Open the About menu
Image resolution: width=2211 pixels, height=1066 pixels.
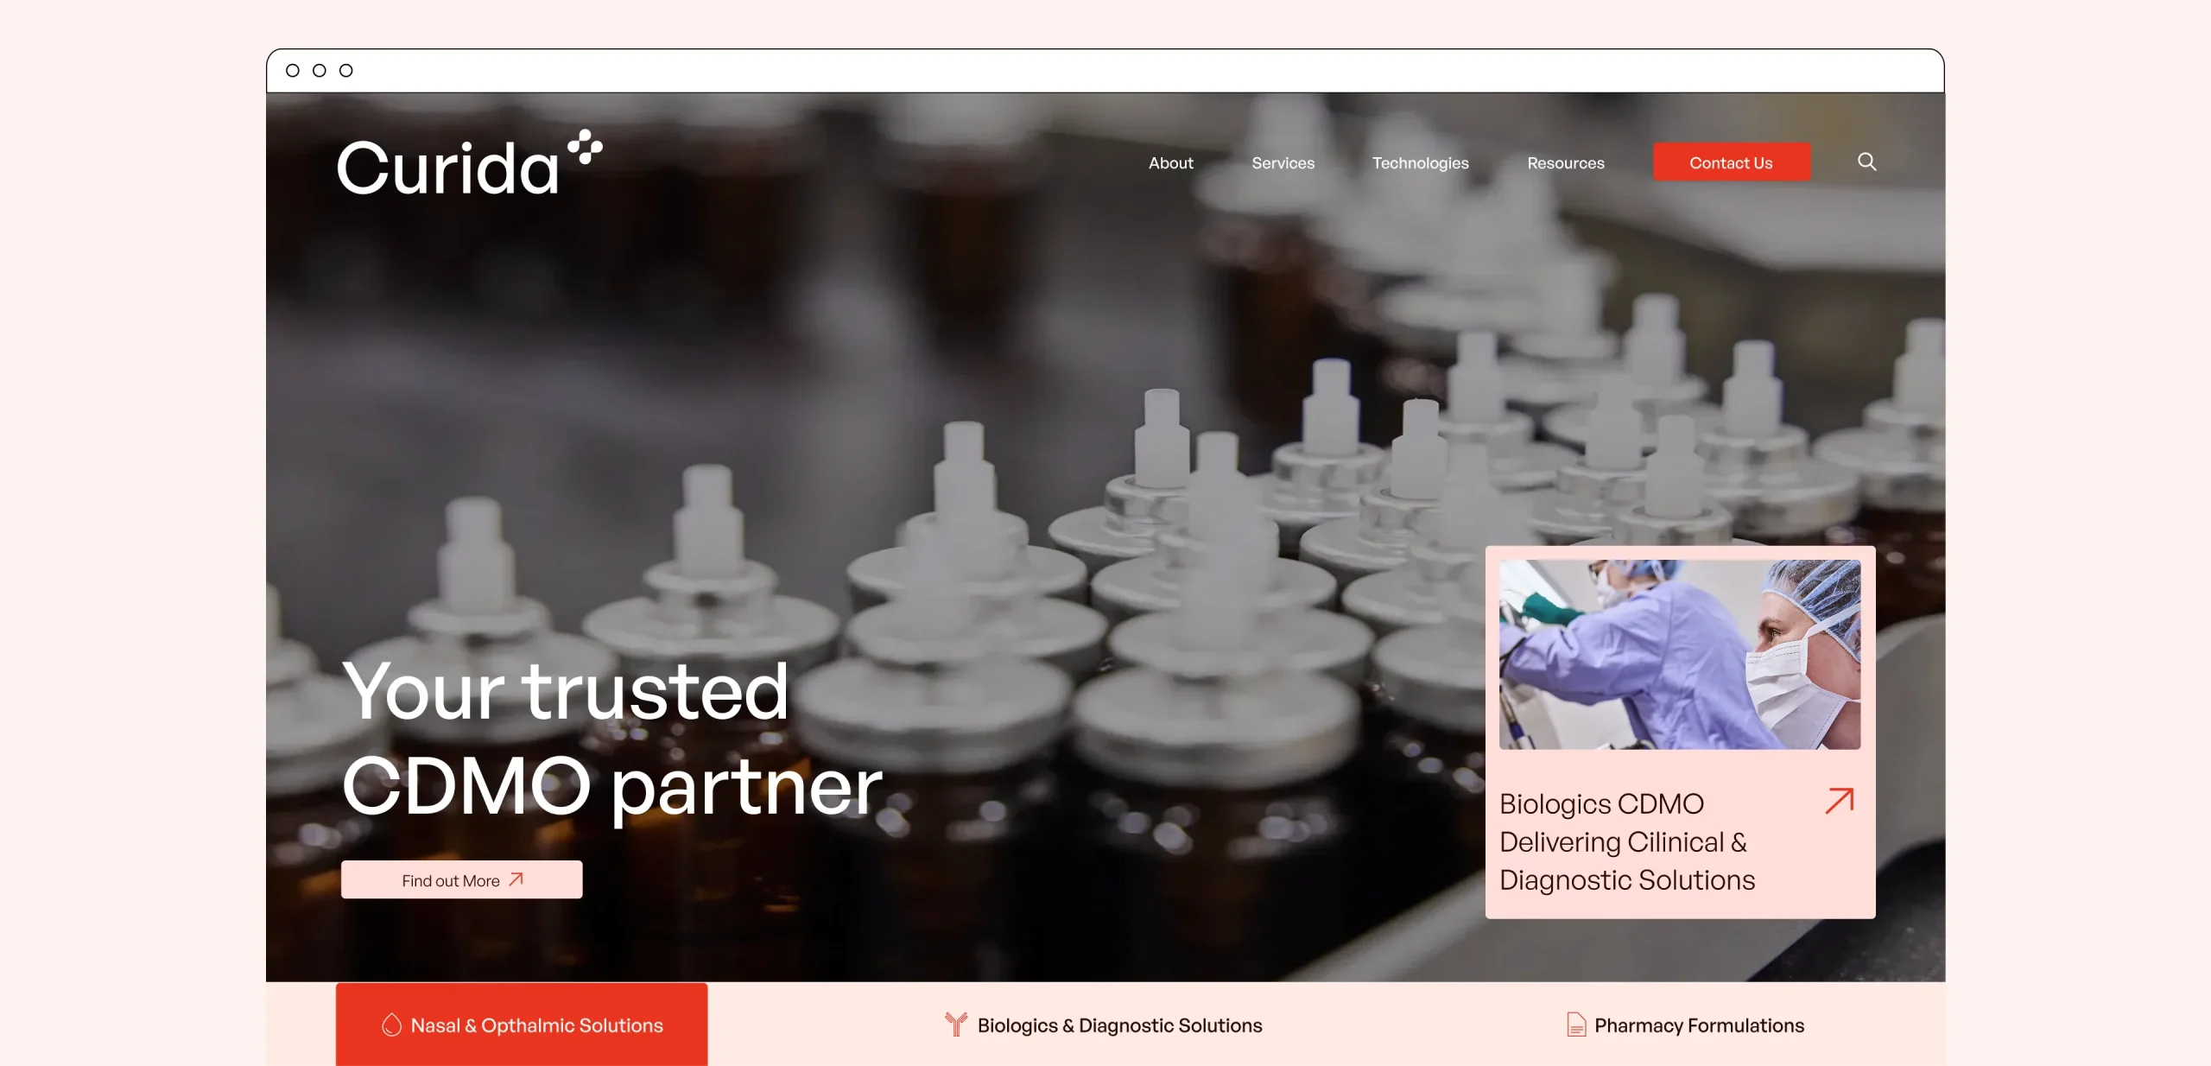pyautogui.click(x=1170, y=162)
